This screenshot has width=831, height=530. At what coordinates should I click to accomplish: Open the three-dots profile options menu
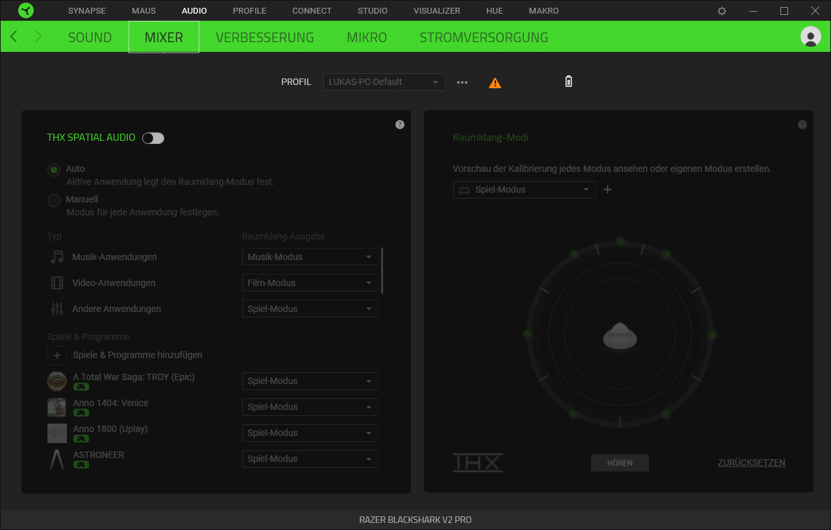[x=462, y=82]
